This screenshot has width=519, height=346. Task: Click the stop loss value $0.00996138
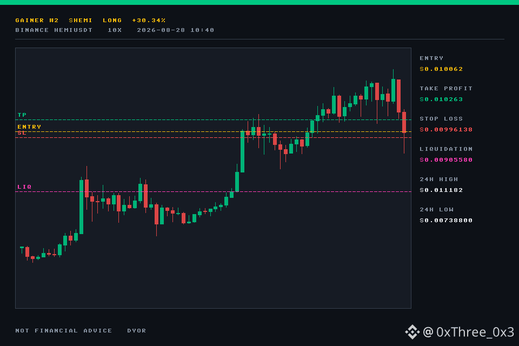pyautogui.click(x=446, y=129)
